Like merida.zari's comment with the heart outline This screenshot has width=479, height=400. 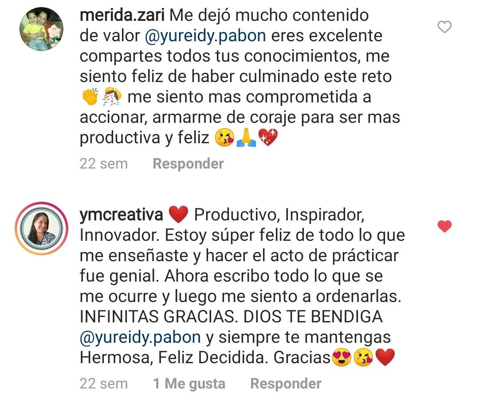click(x=444, y=27)
